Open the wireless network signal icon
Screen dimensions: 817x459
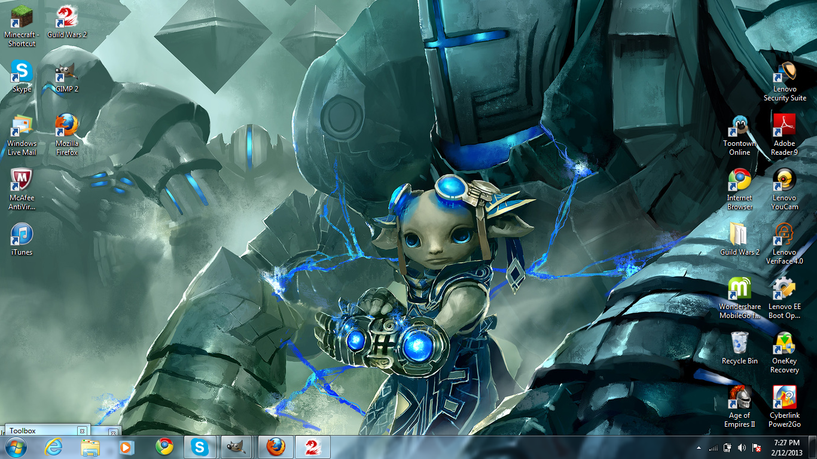coord(713,448)
